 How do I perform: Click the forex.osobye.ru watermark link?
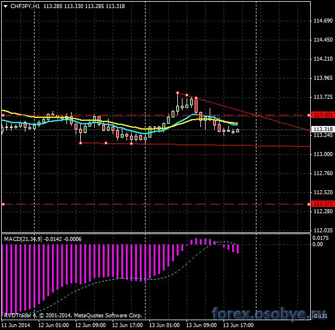tap(269, 314)
